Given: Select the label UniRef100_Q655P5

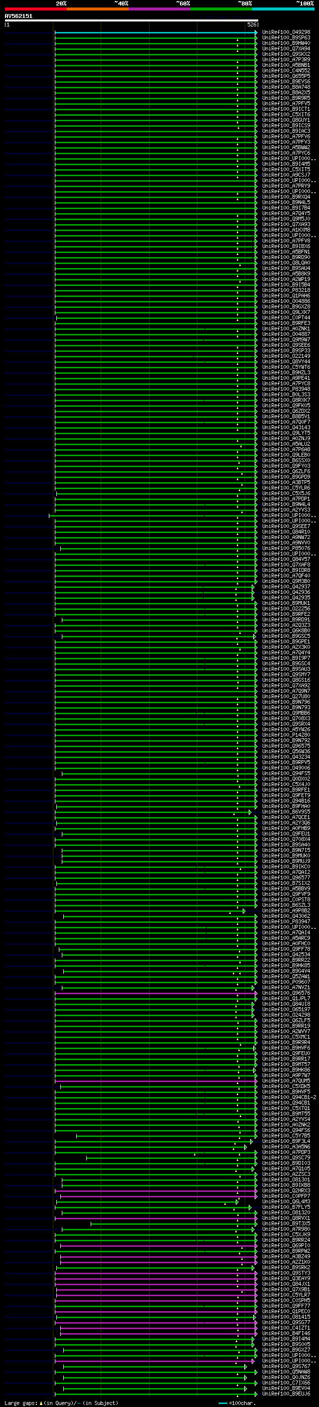Looking at the screenshot, I should (x=286, y=76).
